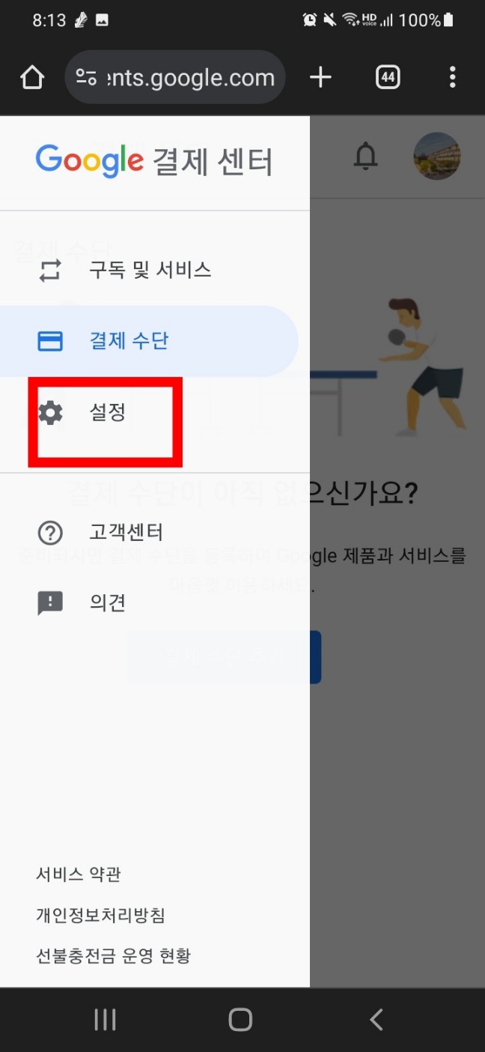Open the 개인정보처리방침 link

click(x=100, y=915)
